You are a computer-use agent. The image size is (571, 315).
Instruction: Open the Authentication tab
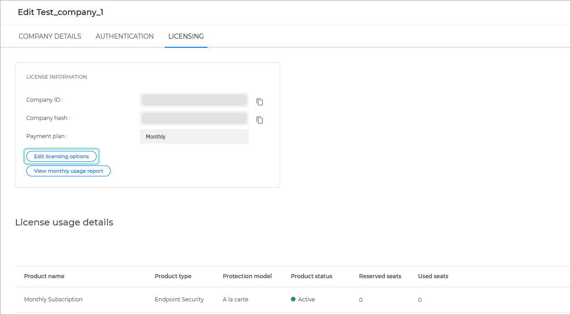point(124,36)
